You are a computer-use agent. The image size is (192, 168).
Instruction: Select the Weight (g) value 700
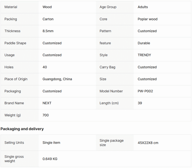[x=45, y=115]
